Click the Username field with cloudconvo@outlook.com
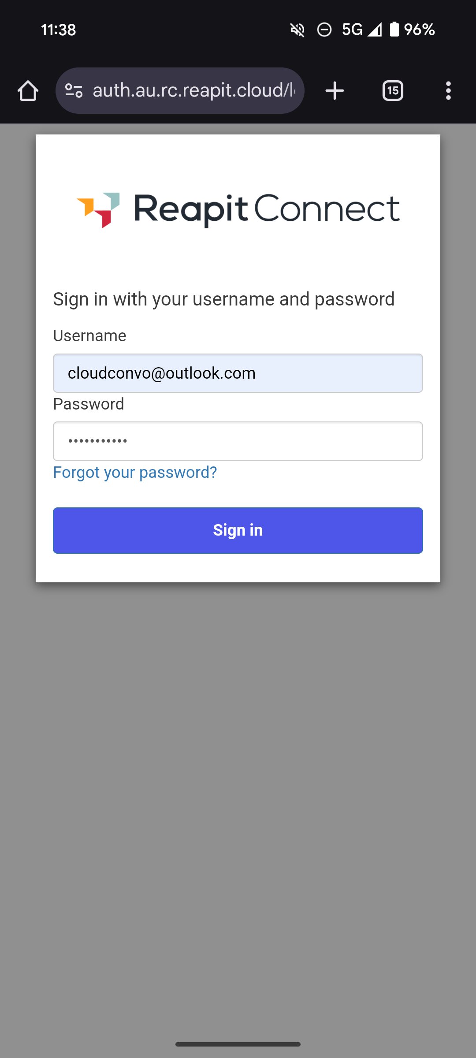This screenshot has height=1058, width=476. [x=238, y=373]
